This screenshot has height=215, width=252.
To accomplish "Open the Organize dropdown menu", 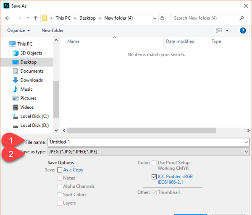I will [18, 31].
